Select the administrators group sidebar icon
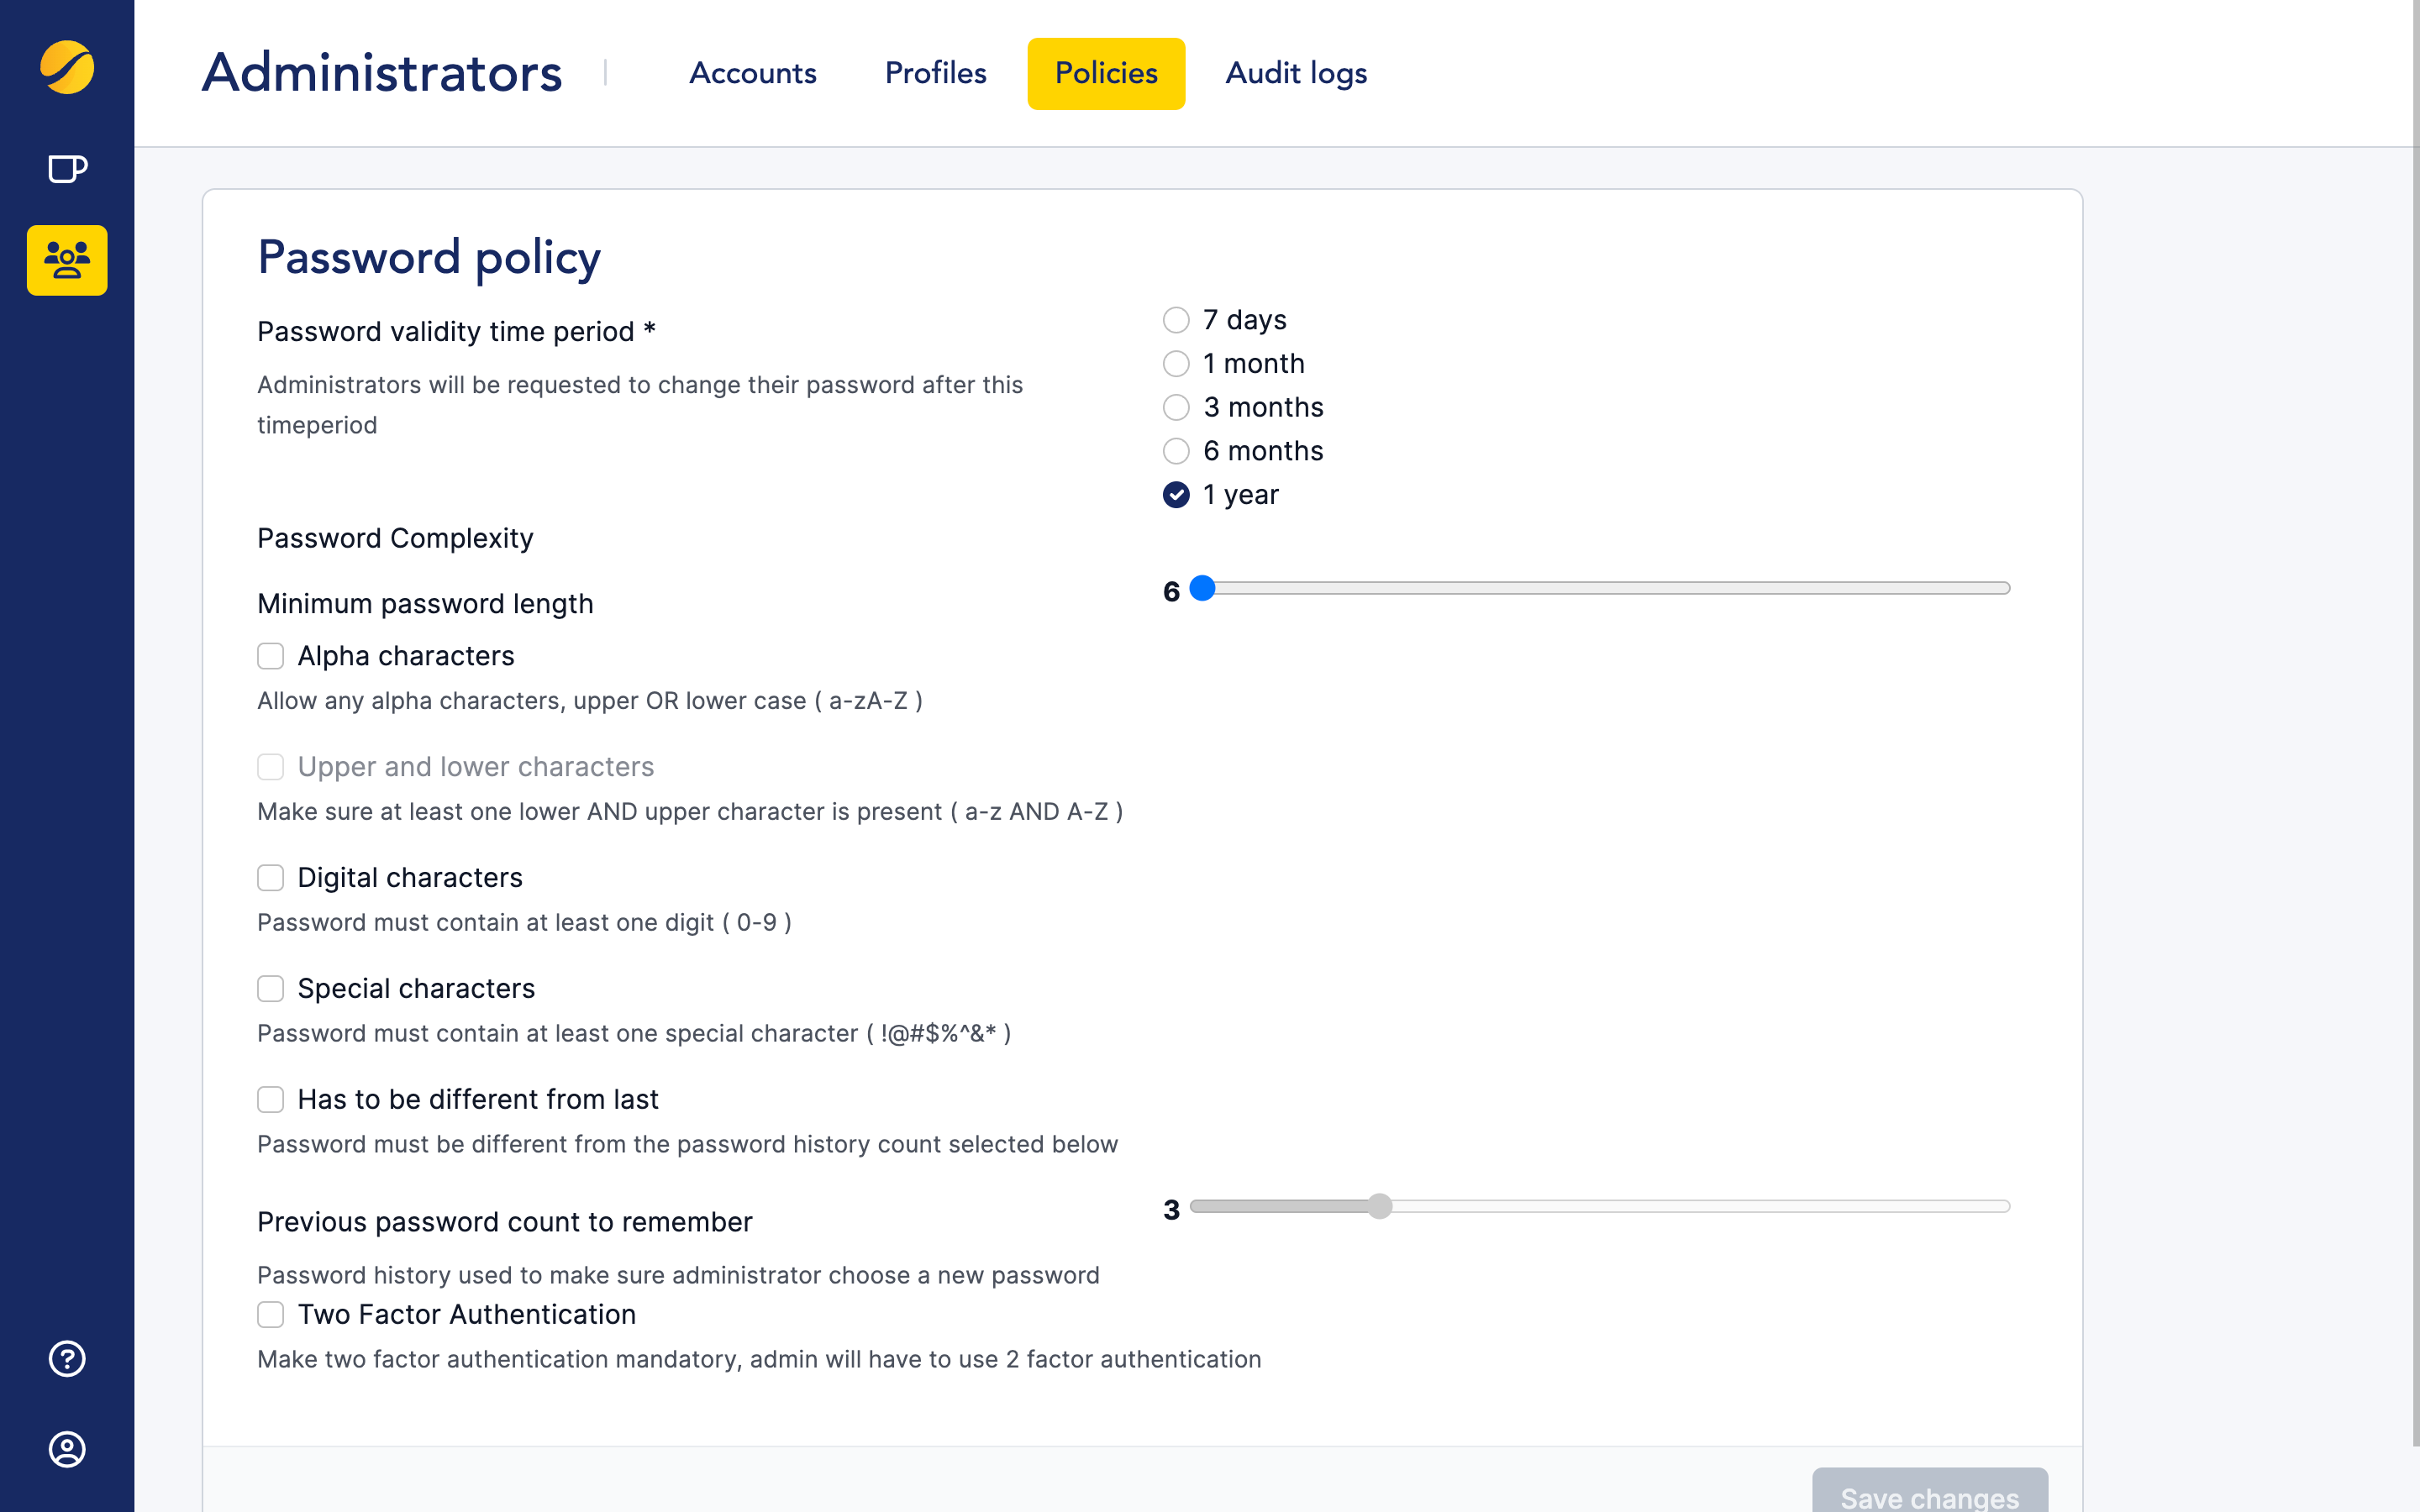Viewport: 2420px width, 1512px height. [67, 260]
